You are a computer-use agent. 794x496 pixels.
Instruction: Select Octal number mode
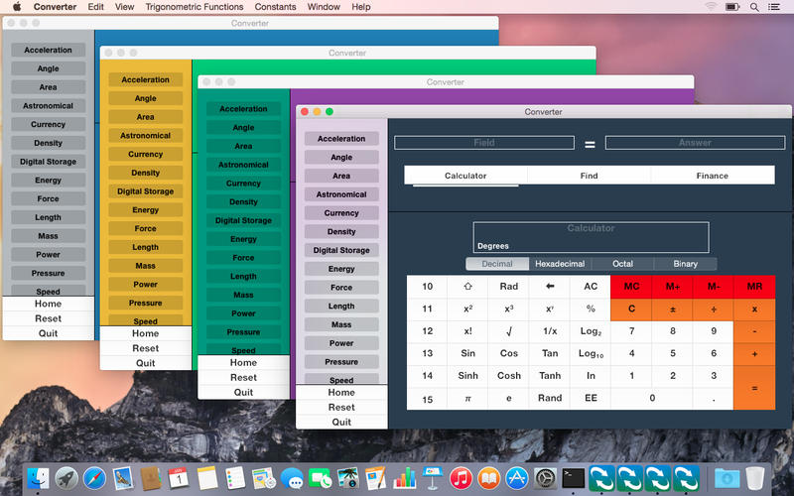pyautogui.click(x=623, y=264)
